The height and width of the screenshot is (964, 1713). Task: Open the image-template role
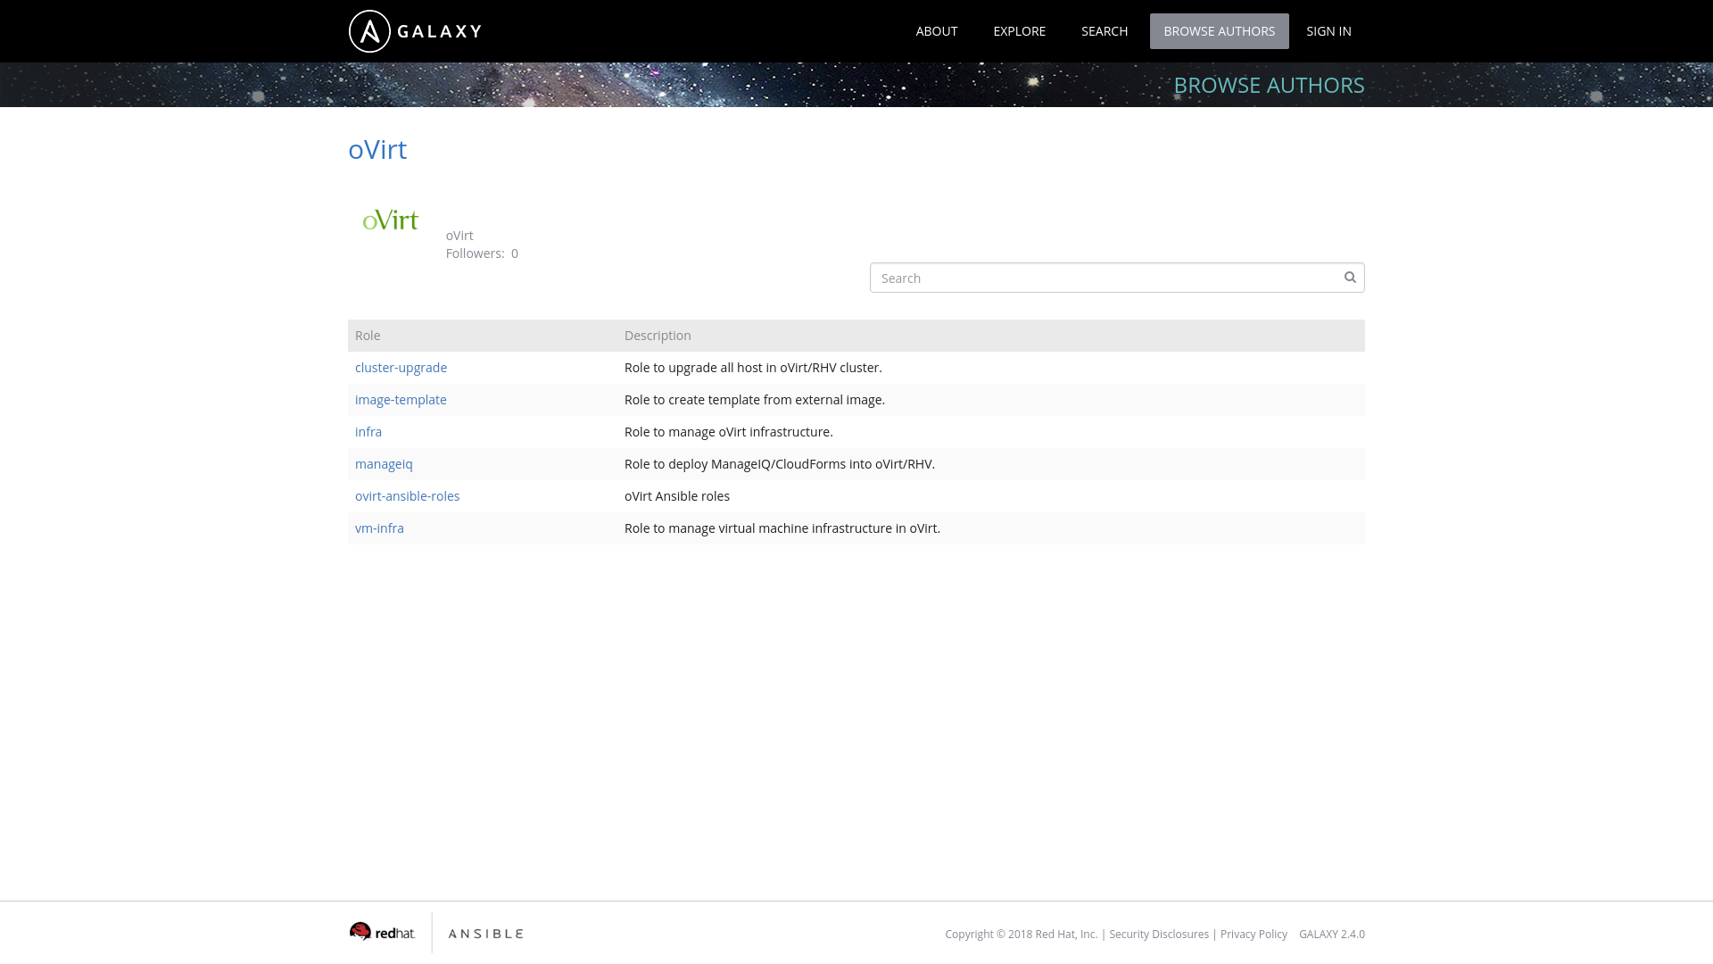point(401,400)
